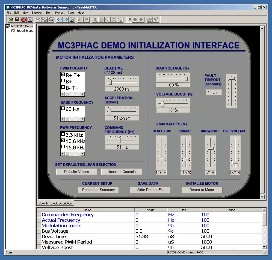The height and width of the screenshot is (260, 272).
Task: Click the gray up arrow toolbar icon
Action: pos(135,20)
